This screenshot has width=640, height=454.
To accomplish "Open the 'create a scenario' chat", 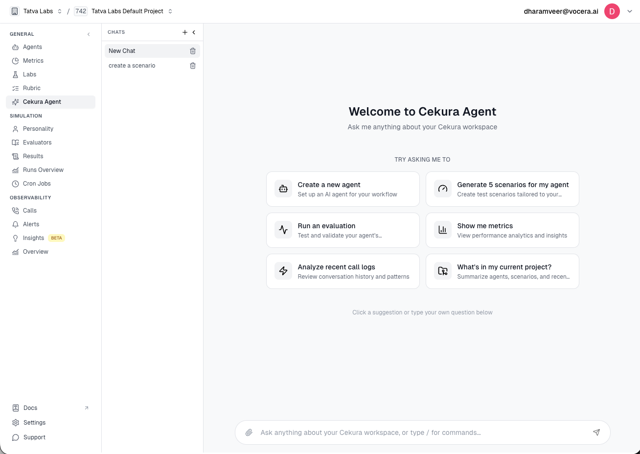I will (152, 66).
